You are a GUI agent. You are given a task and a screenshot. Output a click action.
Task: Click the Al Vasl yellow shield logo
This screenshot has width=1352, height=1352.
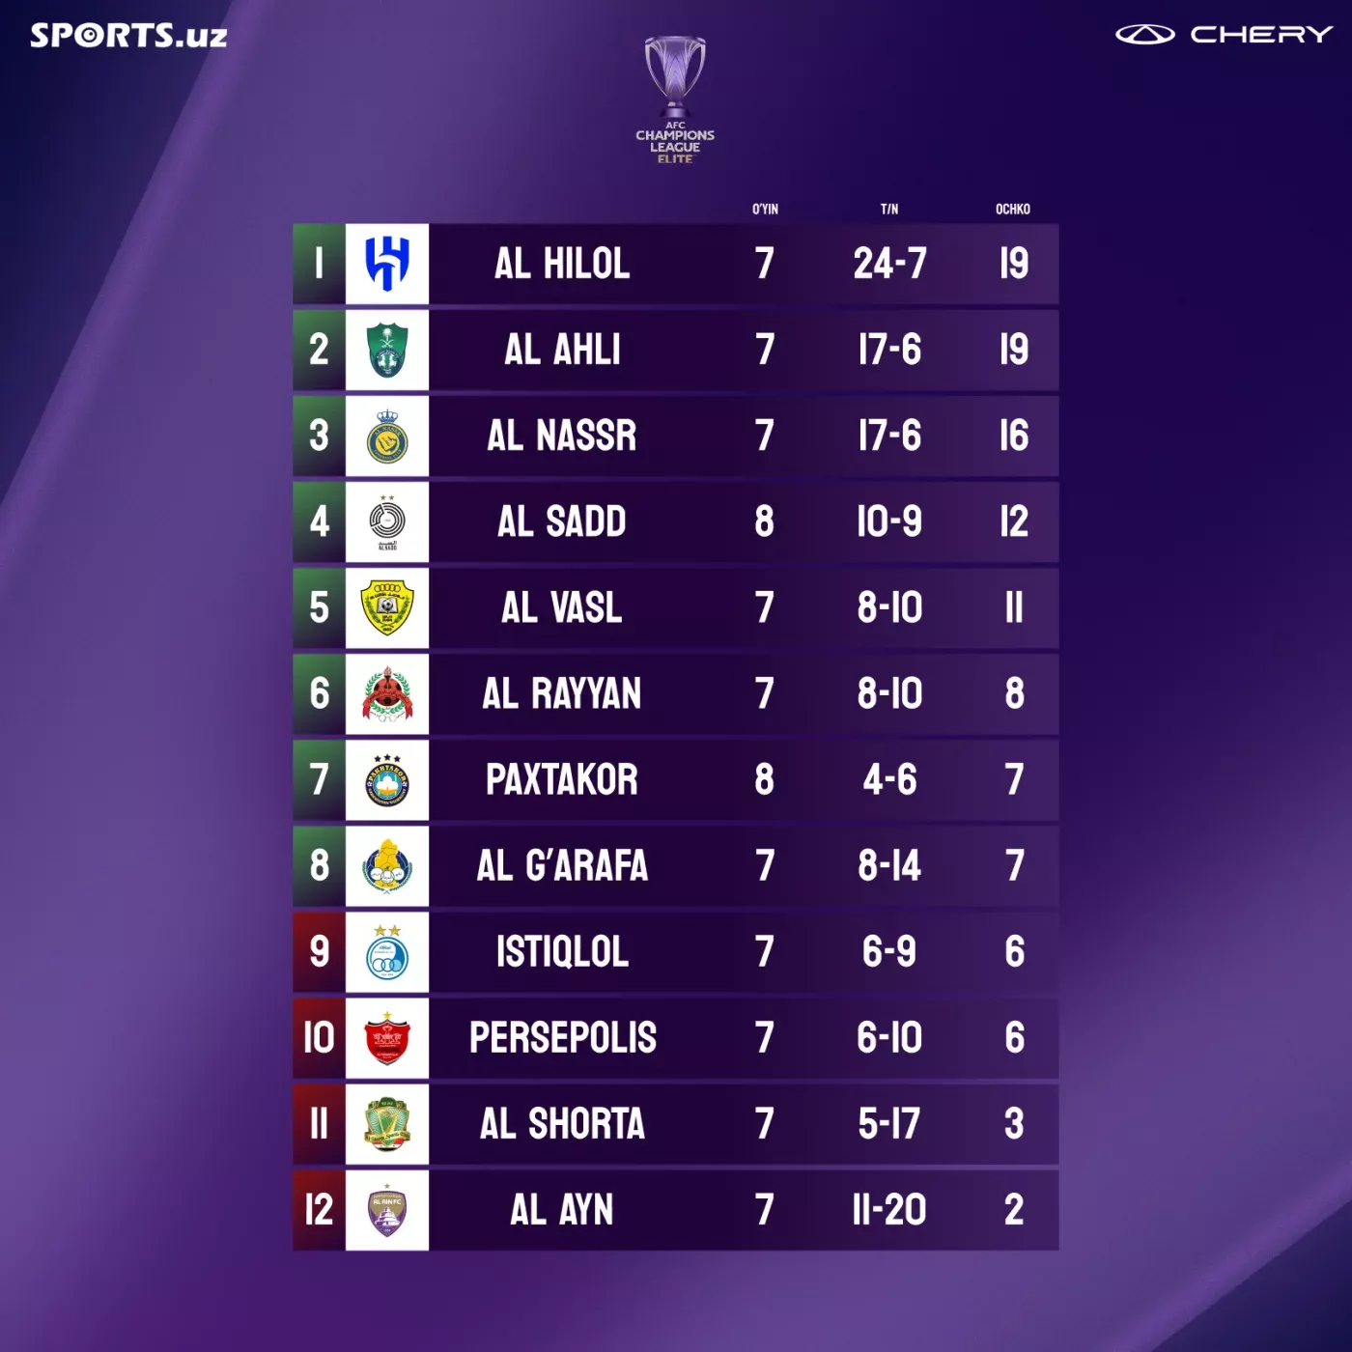pyautogui.click(x=387, y=607)
